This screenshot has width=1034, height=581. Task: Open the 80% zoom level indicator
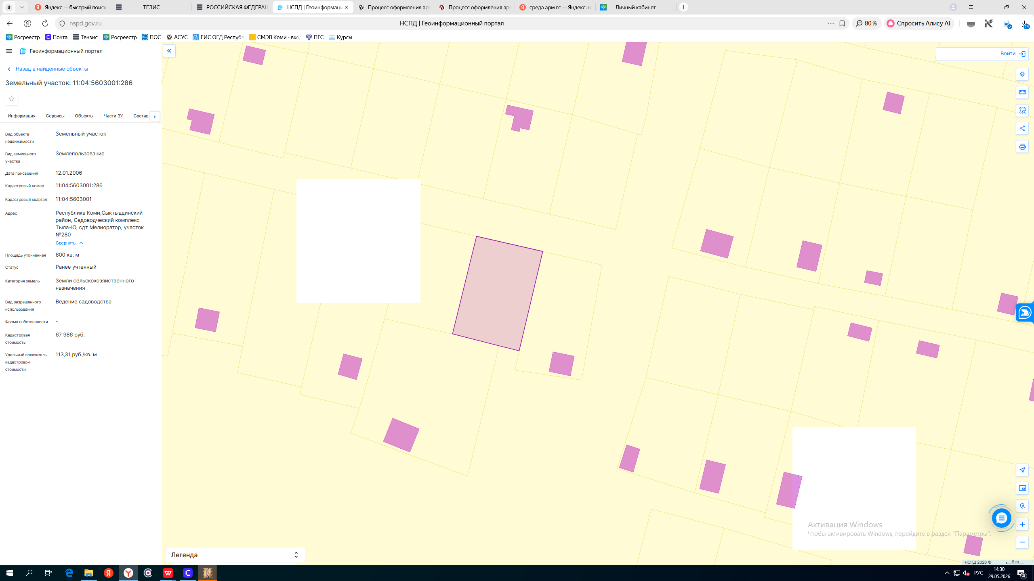click(866, 23)
